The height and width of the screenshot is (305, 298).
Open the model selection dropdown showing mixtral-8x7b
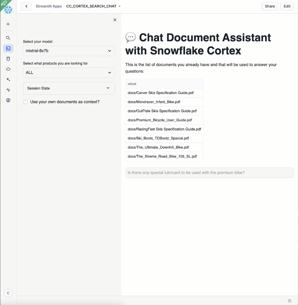(69, 51)
